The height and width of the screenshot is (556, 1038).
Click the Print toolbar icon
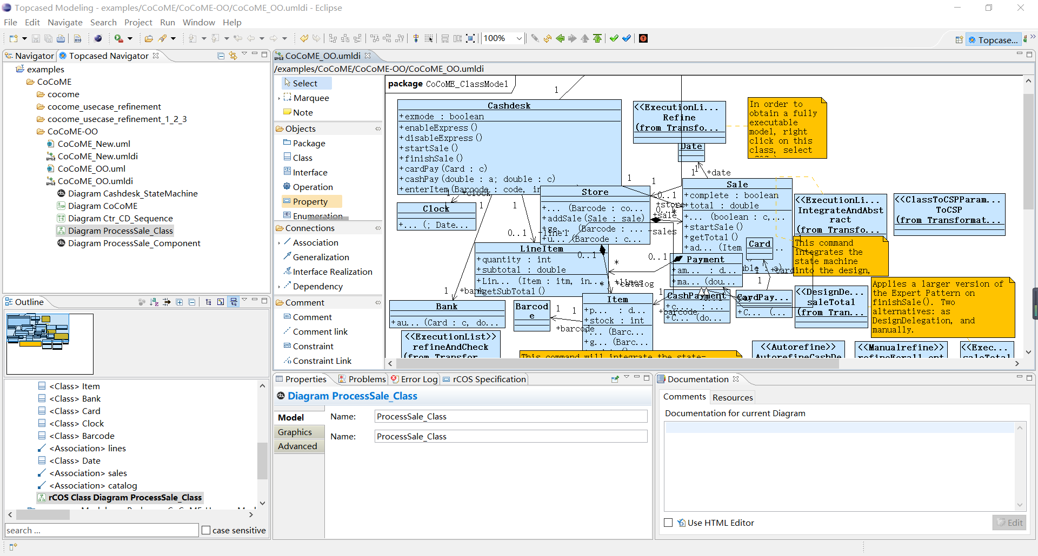pyautogui.click(x=61, y=38)
